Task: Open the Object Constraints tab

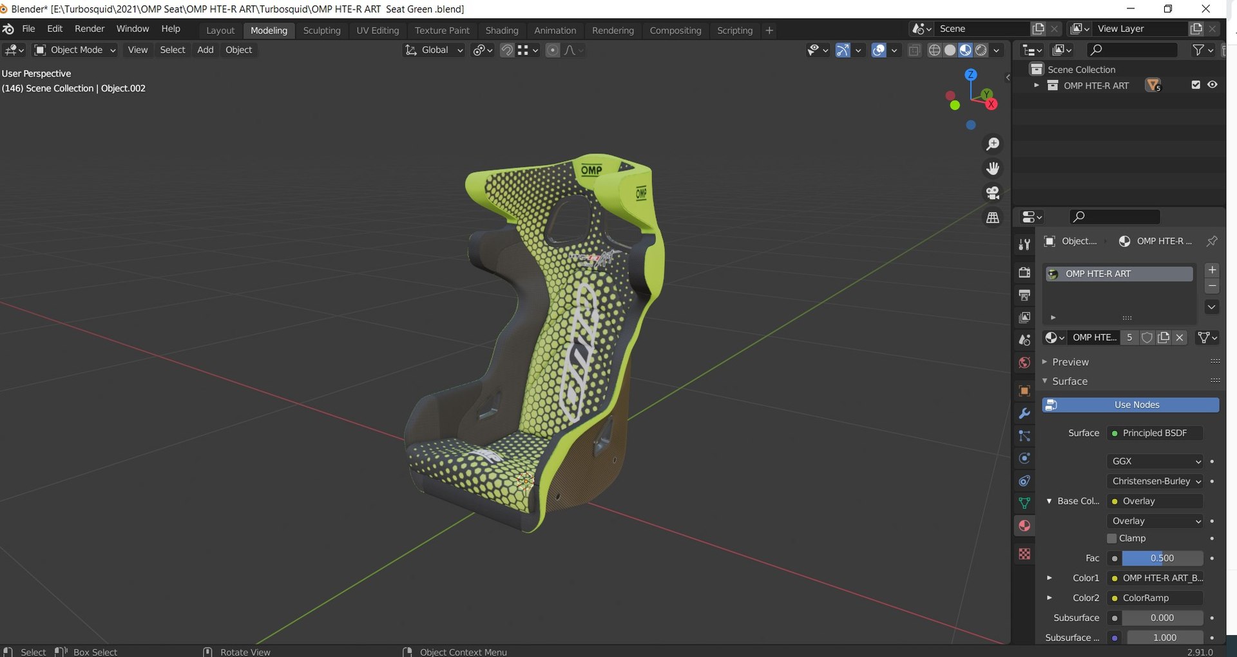Action: 1024,481
